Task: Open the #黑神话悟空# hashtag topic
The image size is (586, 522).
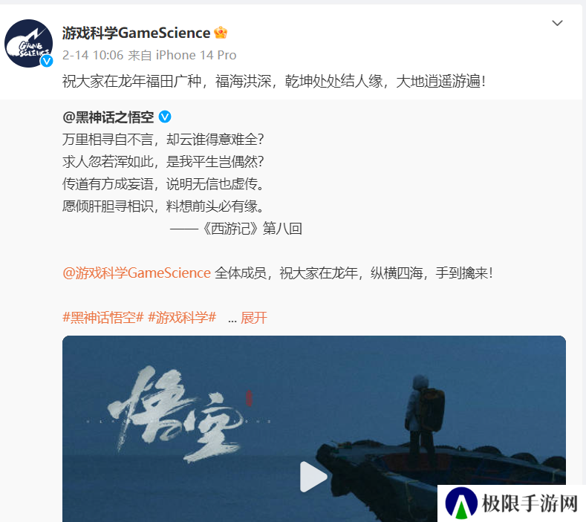Action: [103, 318]
